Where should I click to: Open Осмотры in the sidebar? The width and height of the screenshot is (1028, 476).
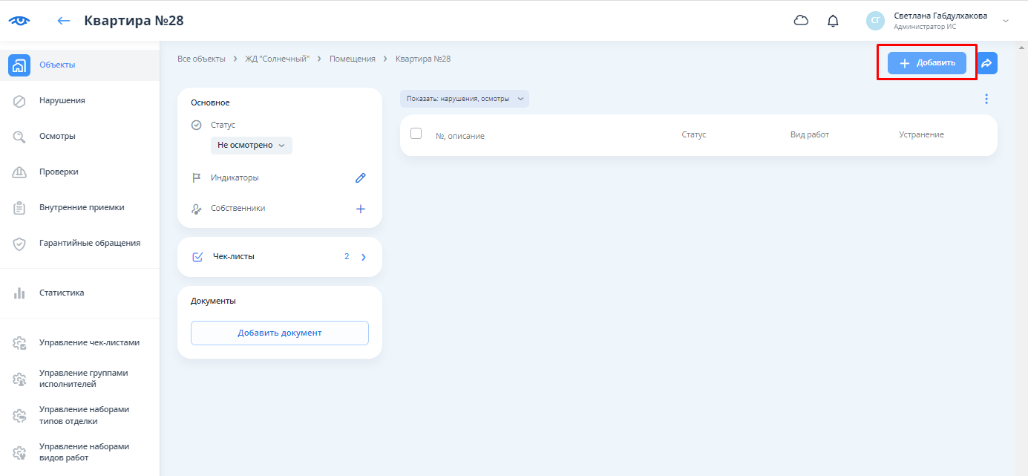point(57,136)
